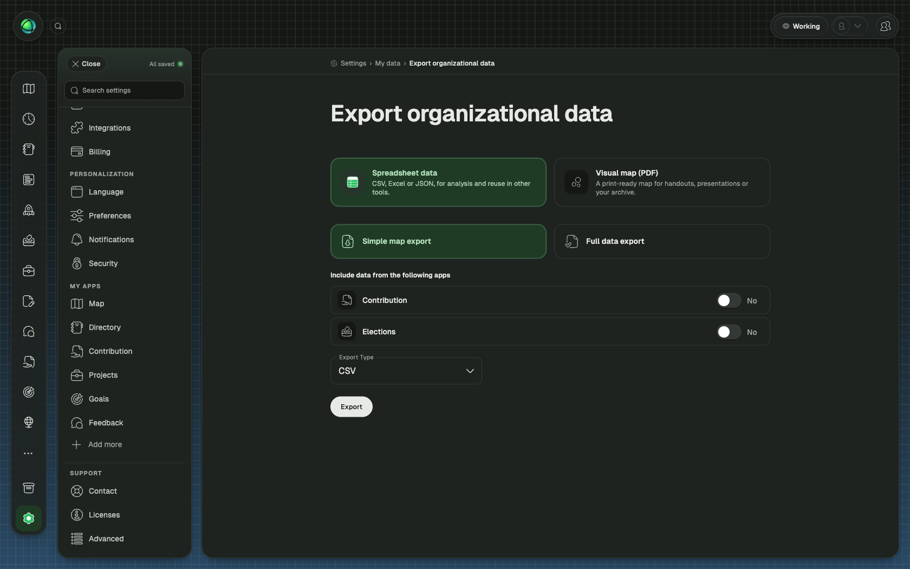This screenshot has width=910, height=569.
Task: Select Simple map export option
Action: click(x=438, y=241)
